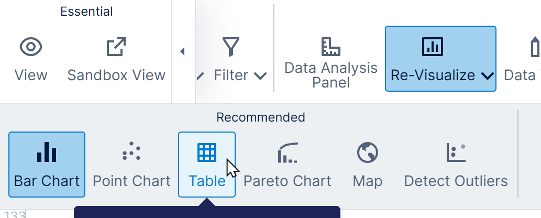The image size is (541, 218).
Task: Expand the Filter dropdown chevron
Action: click(260, 76)
